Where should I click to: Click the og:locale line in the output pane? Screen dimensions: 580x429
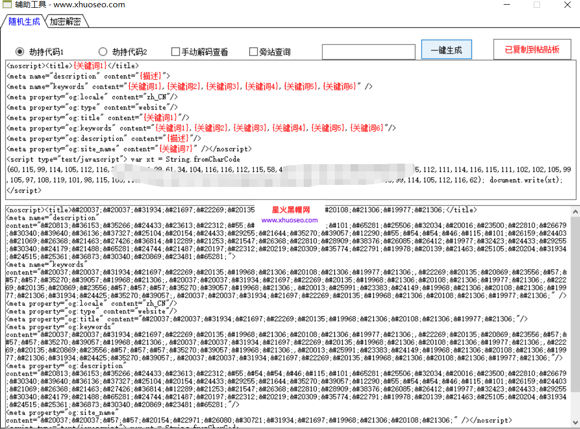tap(92, 303)
